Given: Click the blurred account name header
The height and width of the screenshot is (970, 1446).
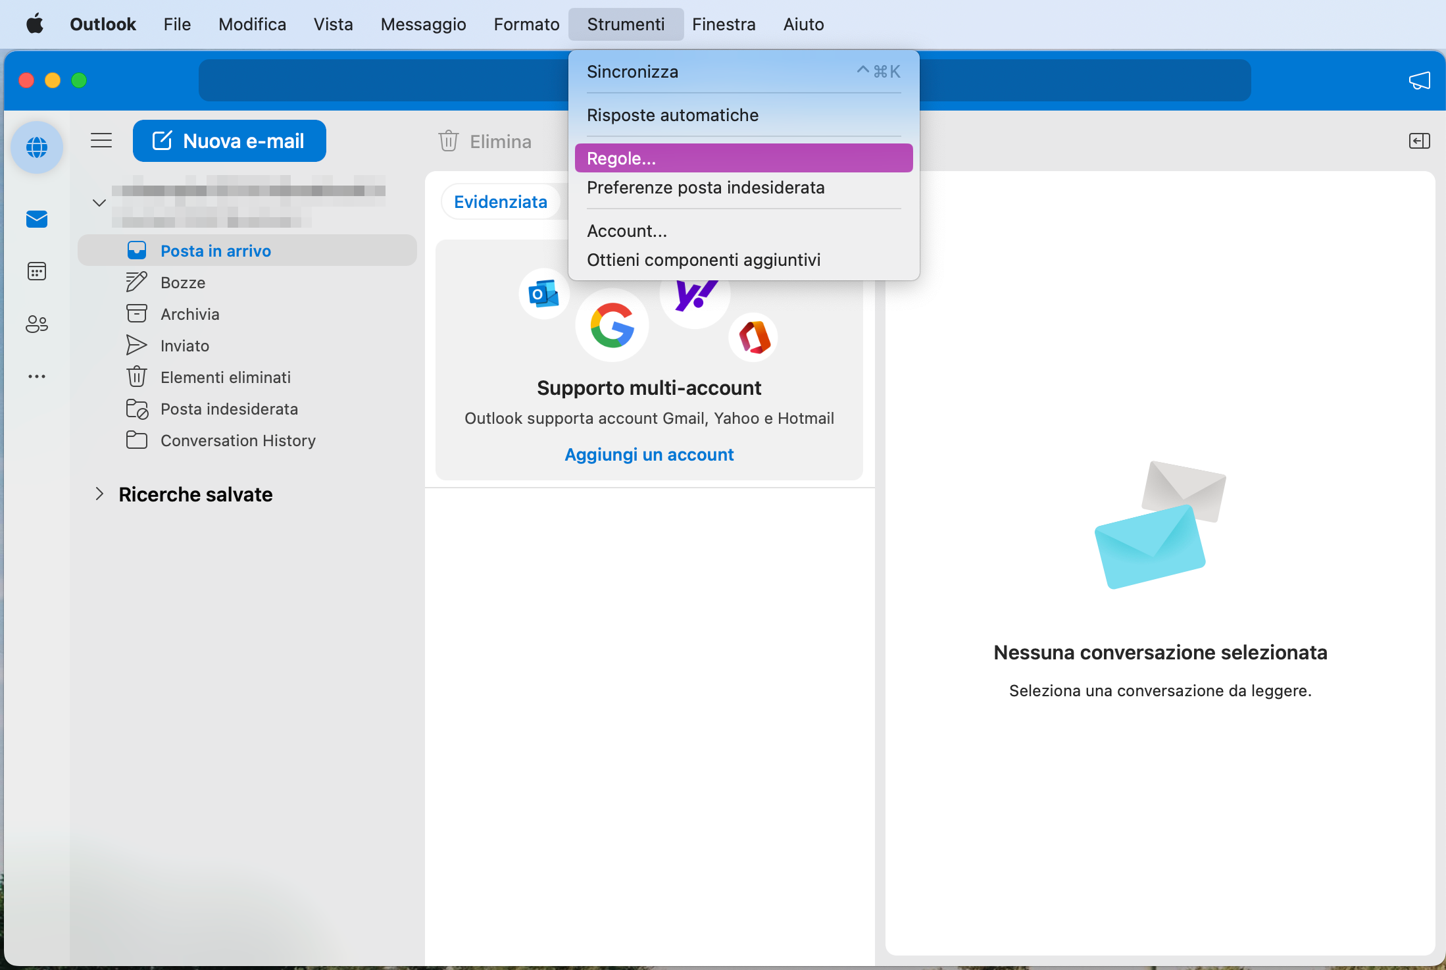Looking at the screenshot, I should coord(248,202).
